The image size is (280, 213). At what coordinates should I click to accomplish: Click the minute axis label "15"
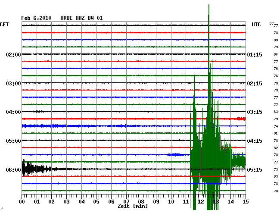click(x=246, y=202)
